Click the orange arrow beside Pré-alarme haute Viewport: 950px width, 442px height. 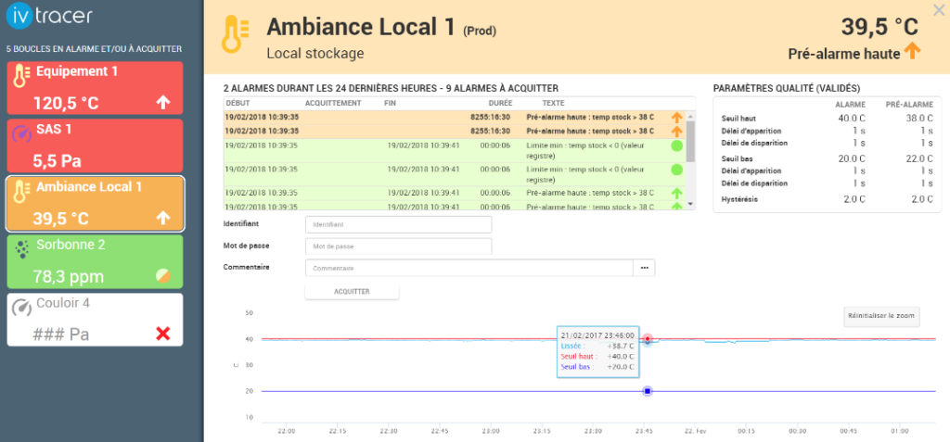click(912, 52)
